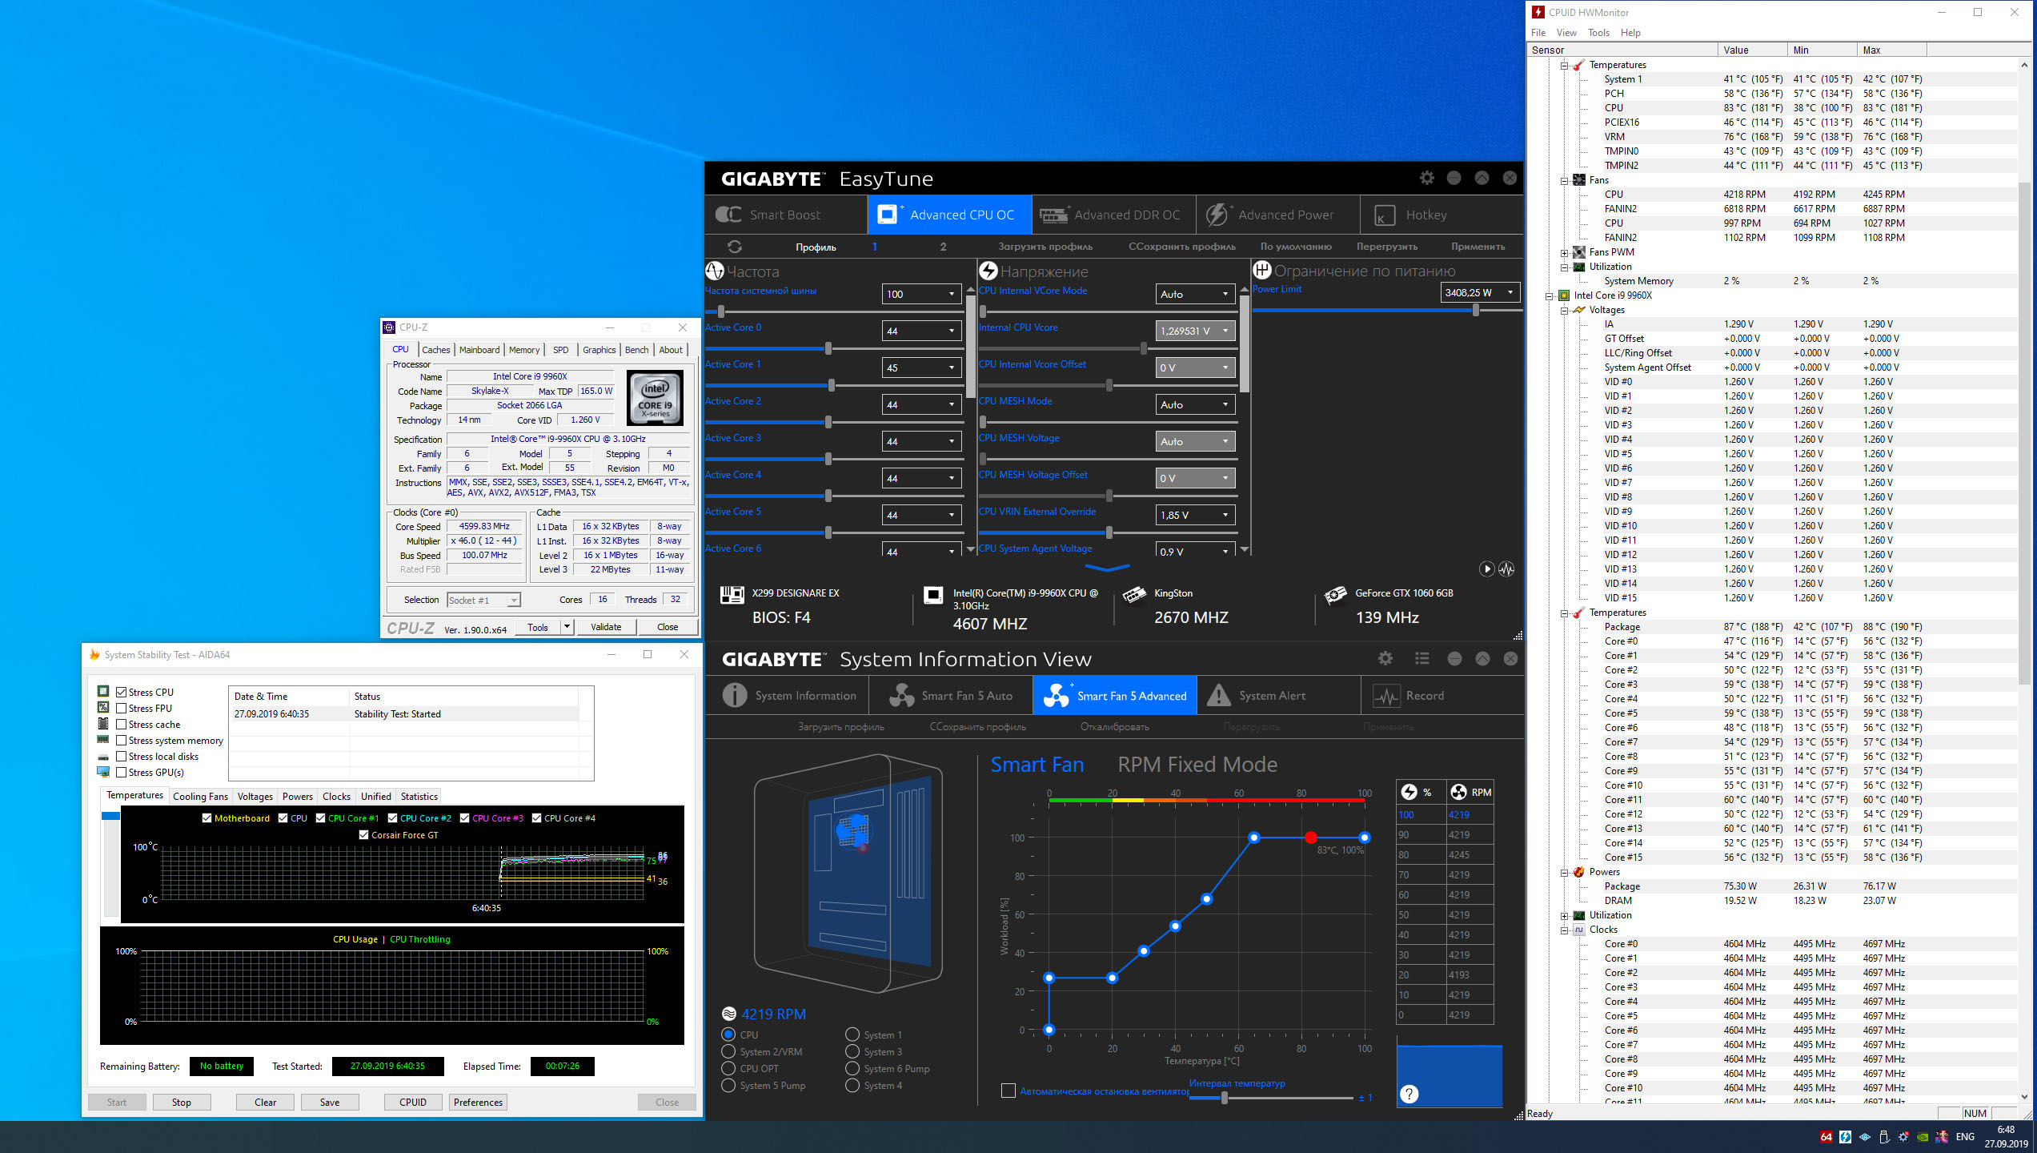Open System Alert warning icon tab
This screenshot has width=2037, height=1153.
[x=1218, y=696]
